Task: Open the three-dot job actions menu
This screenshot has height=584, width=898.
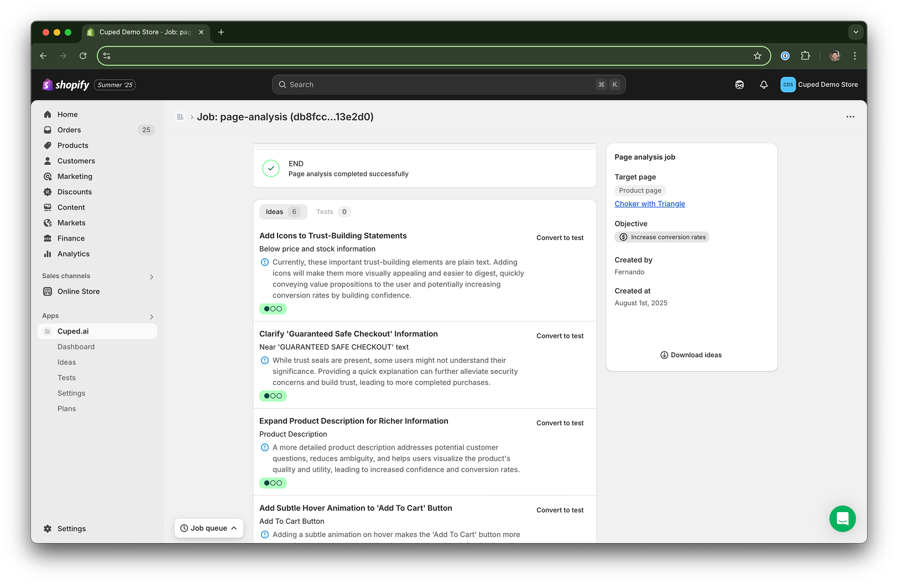Action: click(x=850, y=117)
